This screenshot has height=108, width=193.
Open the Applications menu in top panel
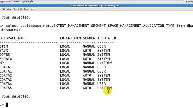coord(6,2)
